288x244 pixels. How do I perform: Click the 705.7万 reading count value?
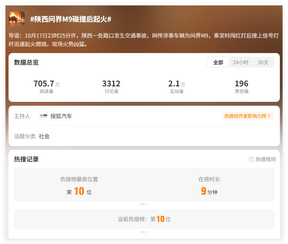[x=47, y=84]
